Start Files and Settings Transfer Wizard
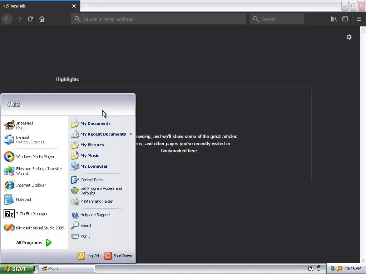366x274 pixels. click(x=34, y=171)
